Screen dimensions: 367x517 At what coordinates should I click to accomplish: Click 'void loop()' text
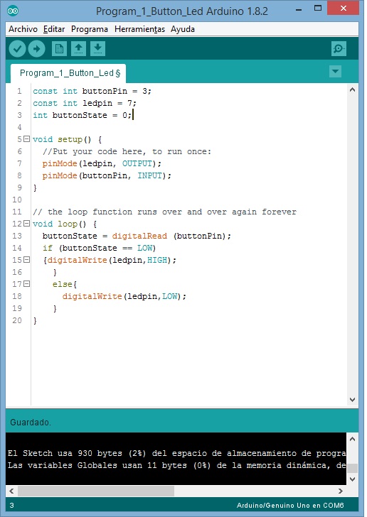[60, 224]
